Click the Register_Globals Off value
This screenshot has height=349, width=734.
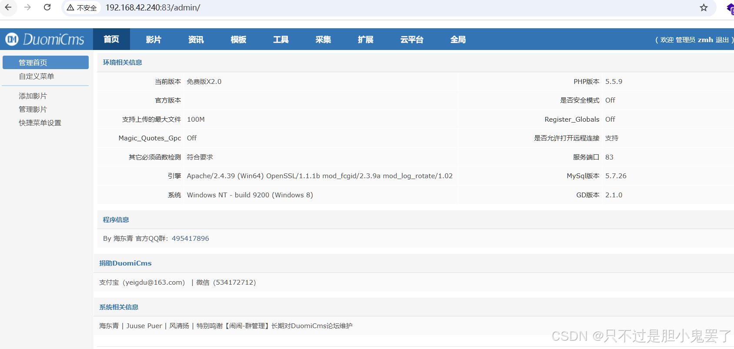(610, 120)
